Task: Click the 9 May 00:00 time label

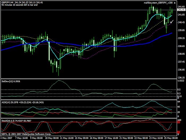Action: click(x=36, y=138)
